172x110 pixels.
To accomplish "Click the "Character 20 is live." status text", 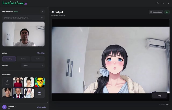I will [58, 16].
